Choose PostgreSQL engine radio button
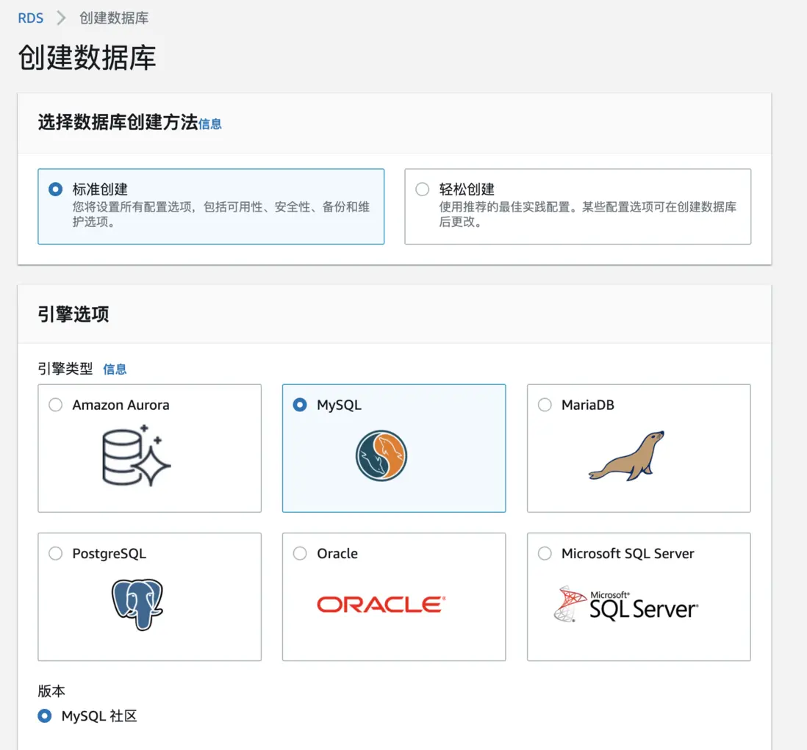This screenshot has width=807, height=750. pyautogui.click(x=56, y=553)
